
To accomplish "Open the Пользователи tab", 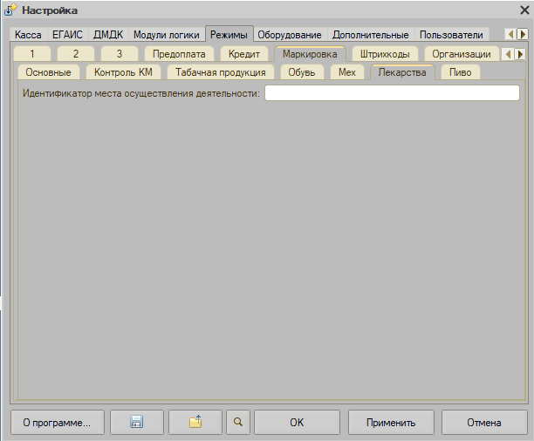I will click(451, 35).
